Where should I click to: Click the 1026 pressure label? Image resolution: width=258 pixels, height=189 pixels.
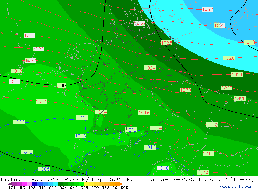[229, 58]
